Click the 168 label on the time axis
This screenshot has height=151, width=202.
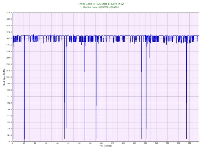[57, 143]
